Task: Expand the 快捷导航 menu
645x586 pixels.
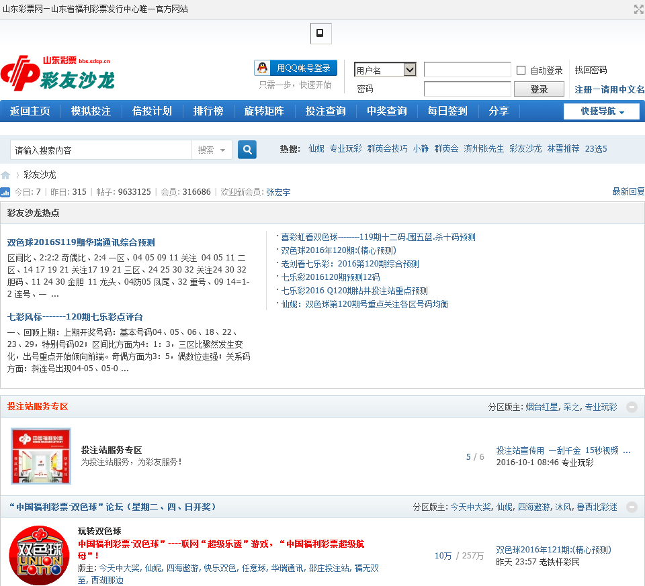Action: [601, 111]
